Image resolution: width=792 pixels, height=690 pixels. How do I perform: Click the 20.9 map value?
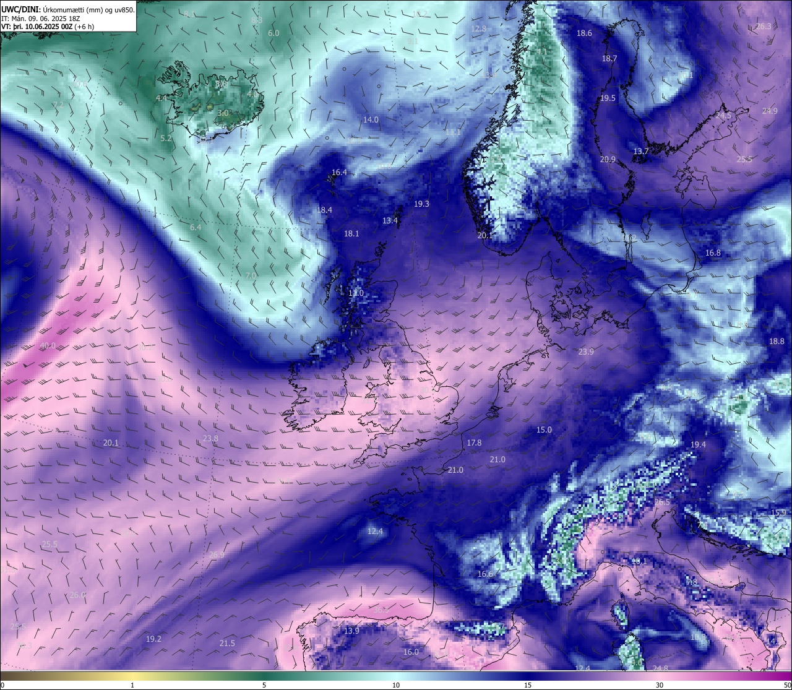click(x=608, y=160)
